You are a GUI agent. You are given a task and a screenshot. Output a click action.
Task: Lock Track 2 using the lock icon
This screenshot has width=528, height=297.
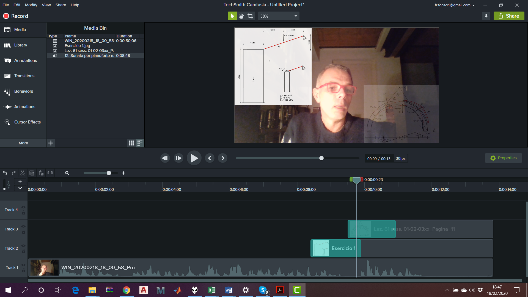coord(24,251)
